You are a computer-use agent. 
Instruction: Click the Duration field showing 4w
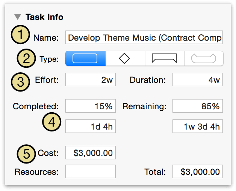tap(198, 79)
